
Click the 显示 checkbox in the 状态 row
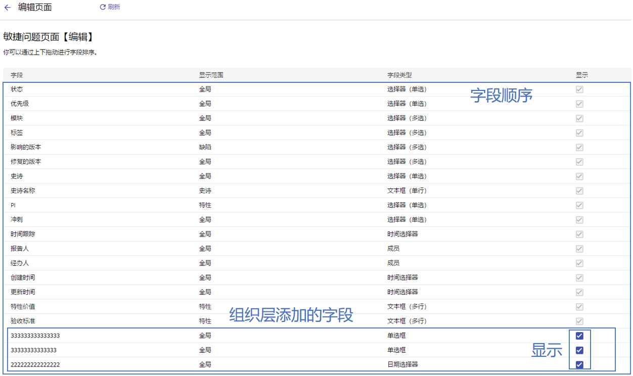point(579,89)
